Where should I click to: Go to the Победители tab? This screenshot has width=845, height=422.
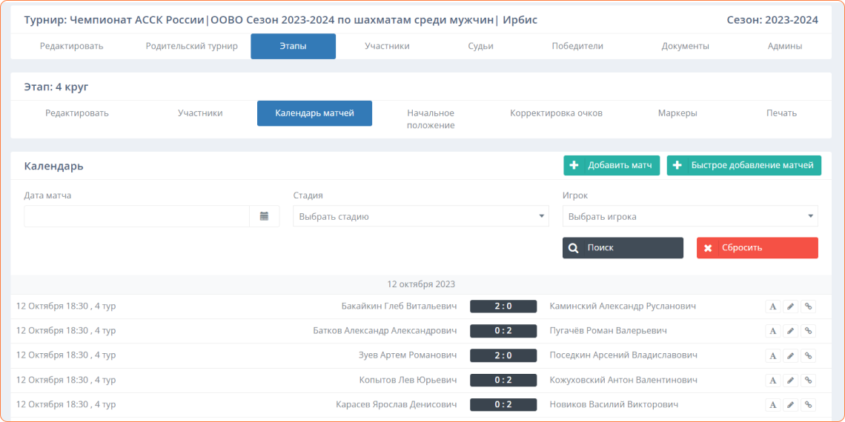tap(577, 46)
